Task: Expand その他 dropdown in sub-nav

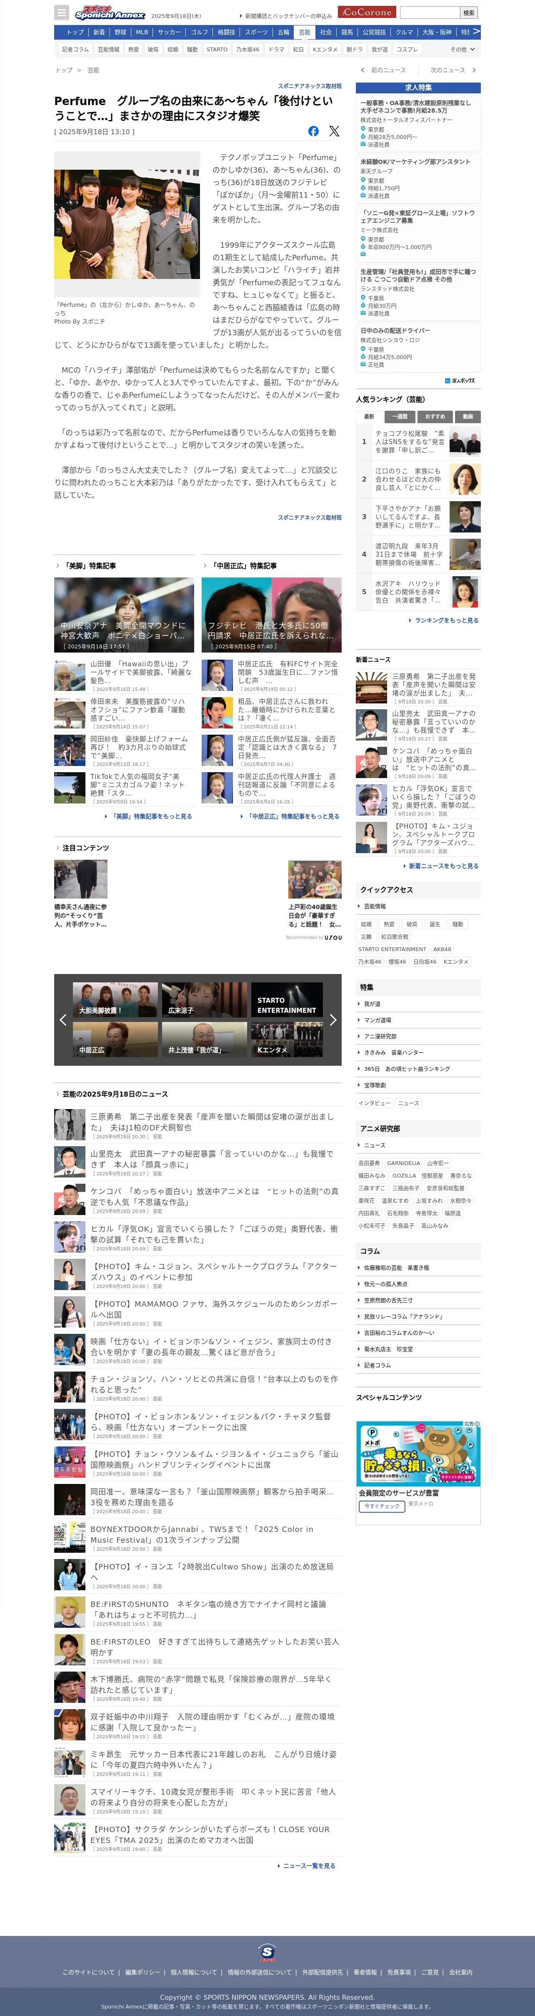Action: pyautogui.click(x=462, y=49)
